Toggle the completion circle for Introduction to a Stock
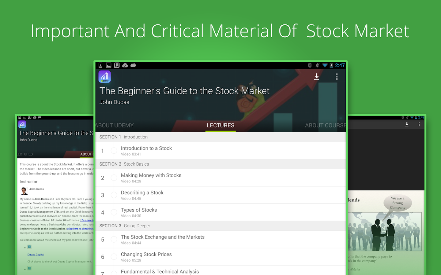The height and width of the screenshot is (275, 441). 114,151
